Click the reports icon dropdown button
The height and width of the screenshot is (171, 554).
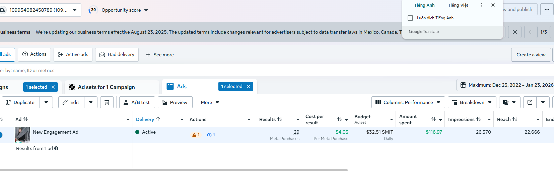[509, 102]
